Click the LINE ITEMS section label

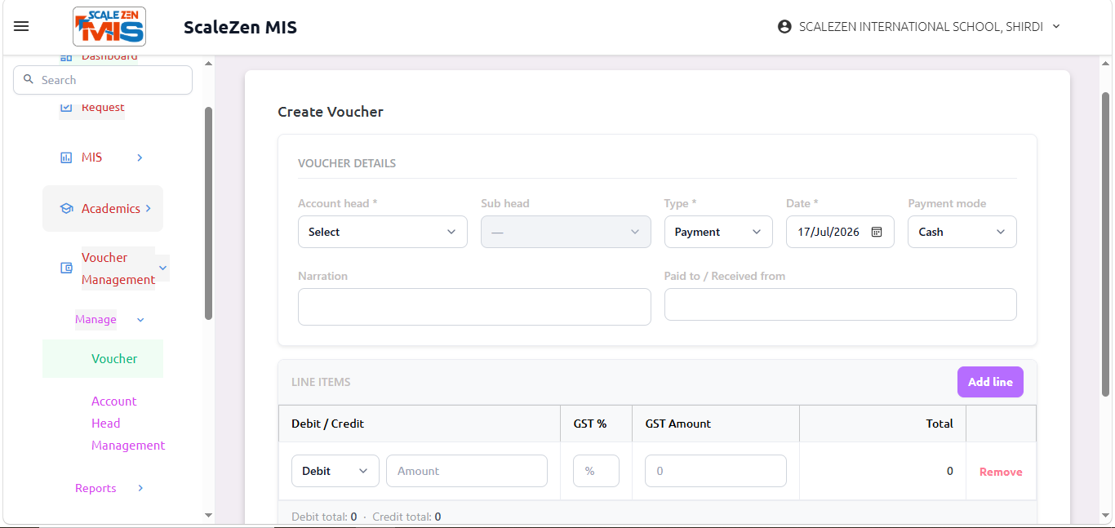coord(321,382)
